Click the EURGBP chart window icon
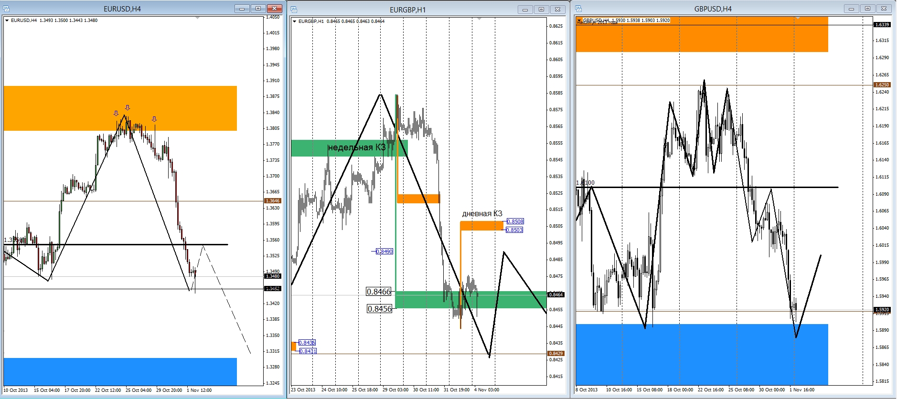This screenshot has height=399, width=897. 294,10
